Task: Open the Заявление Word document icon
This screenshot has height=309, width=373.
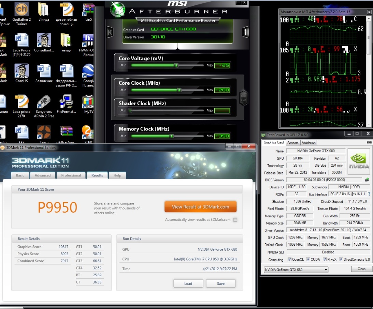Action: click(x=44, y=73)
